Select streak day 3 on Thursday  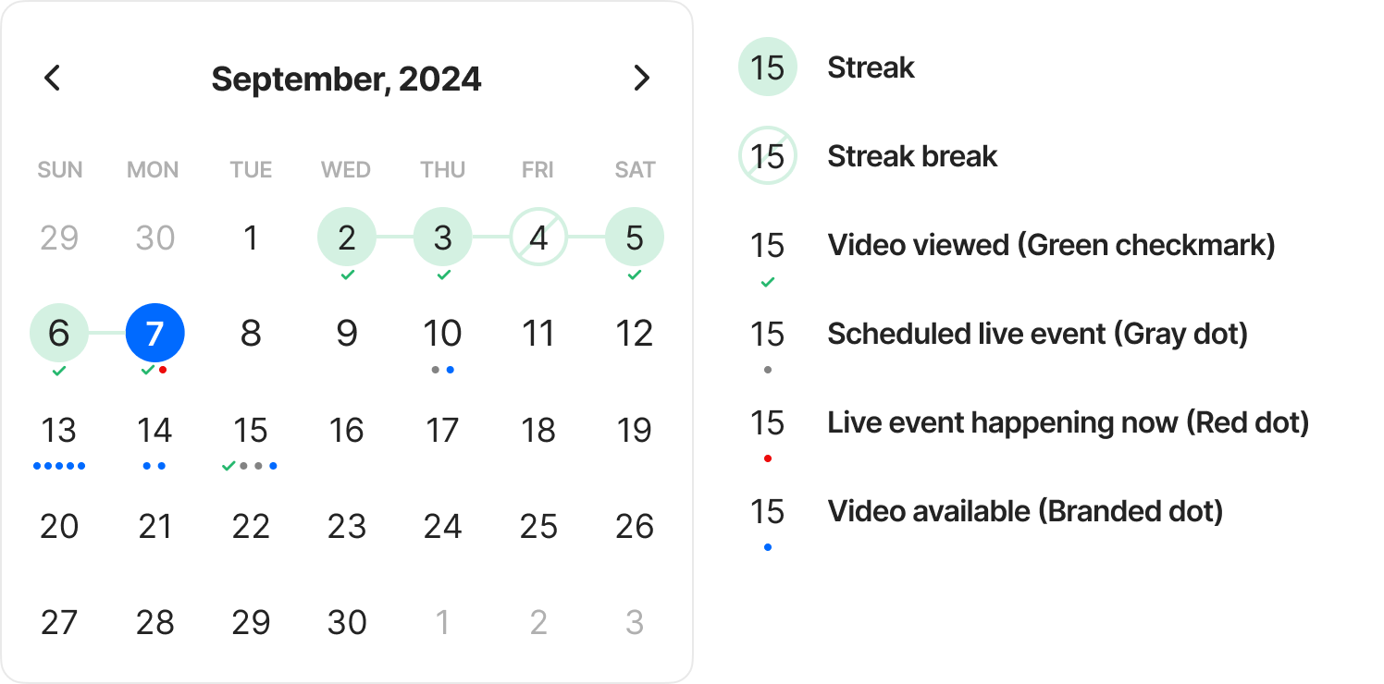pyautogui.click(x=443, y=238)
